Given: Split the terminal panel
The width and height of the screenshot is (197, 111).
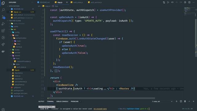Looking at the screenshot, I should pos(181,101).
